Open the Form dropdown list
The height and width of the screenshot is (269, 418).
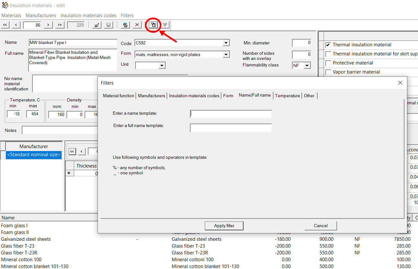pyautogui.click(x=226, y=54)
